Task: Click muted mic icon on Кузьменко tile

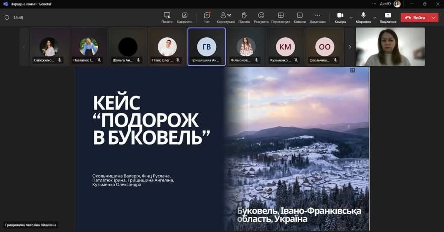Action: coord(296,60)
